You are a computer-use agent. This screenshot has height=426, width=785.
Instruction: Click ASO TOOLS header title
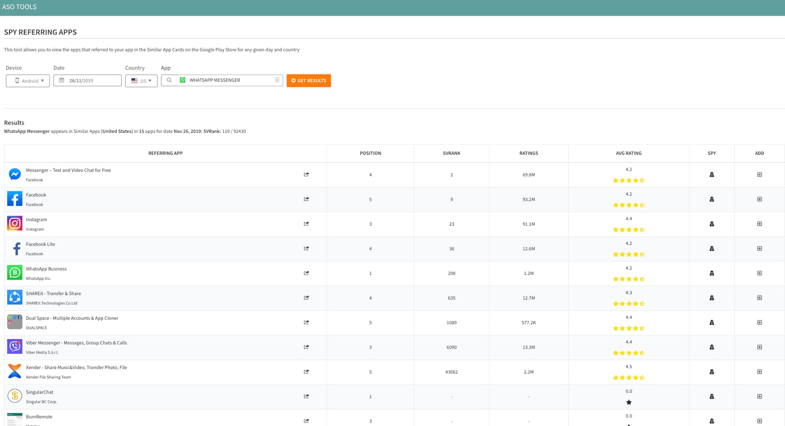(19, 7)
